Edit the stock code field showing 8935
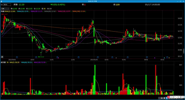Viewport: 185px width, 100px height. (x=7, y=5)
